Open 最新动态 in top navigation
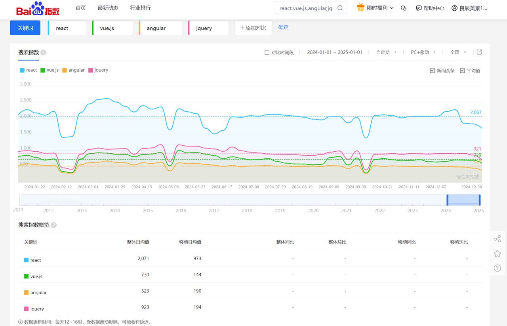This screenshot has height=326, width=507. coord(108,8)
